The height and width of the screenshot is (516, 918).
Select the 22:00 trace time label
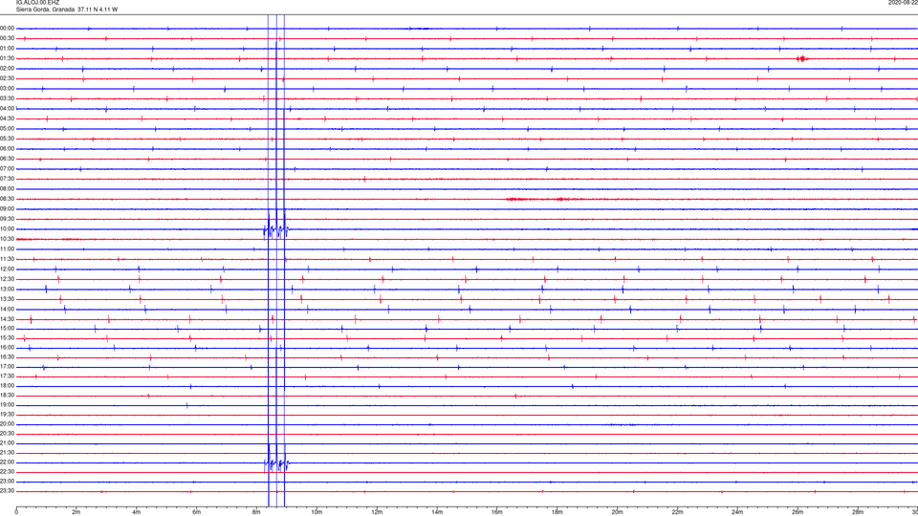(7, 462)
